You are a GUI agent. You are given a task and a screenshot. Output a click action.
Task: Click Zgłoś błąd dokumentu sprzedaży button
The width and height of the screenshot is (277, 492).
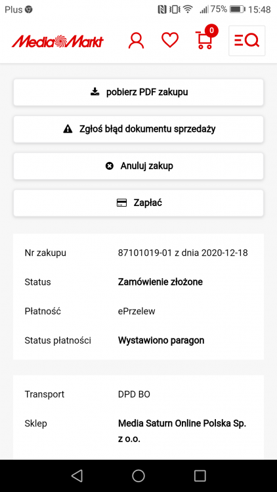(x=138, y=129)
